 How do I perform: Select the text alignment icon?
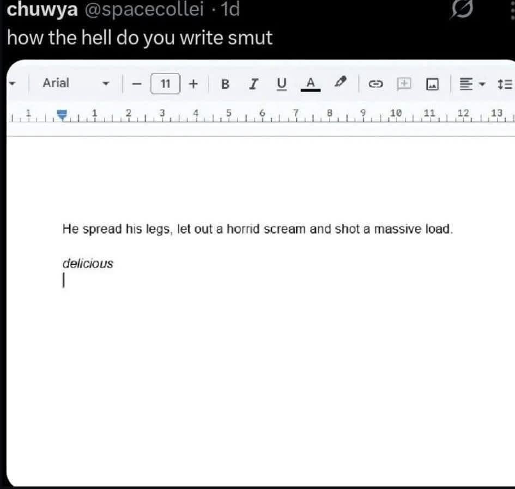[x=467, y=84]
